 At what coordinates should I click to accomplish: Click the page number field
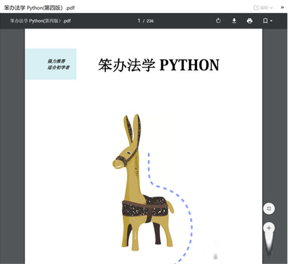(139, 21)
